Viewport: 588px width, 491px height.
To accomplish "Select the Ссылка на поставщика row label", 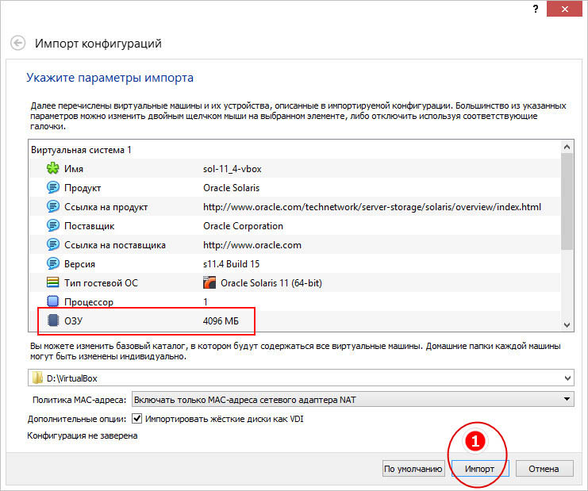I will pos(115,245).
